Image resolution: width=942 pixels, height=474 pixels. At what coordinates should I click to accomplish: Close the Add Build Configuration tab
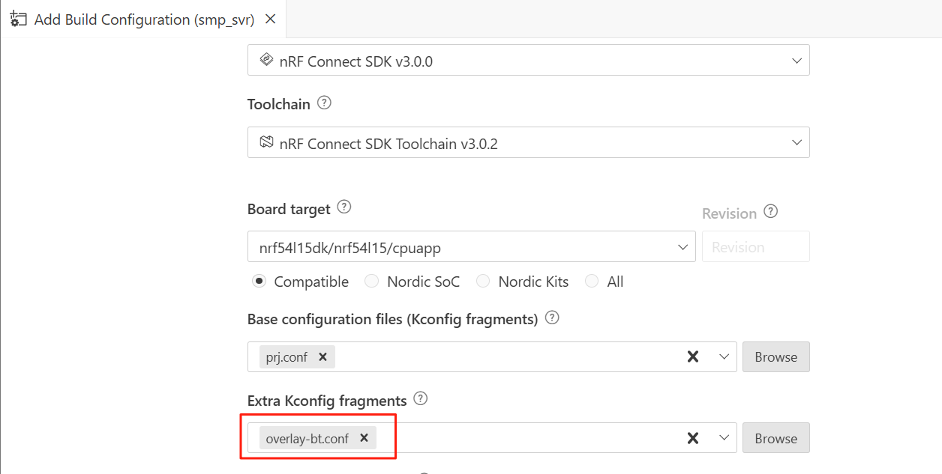point(271,19)
